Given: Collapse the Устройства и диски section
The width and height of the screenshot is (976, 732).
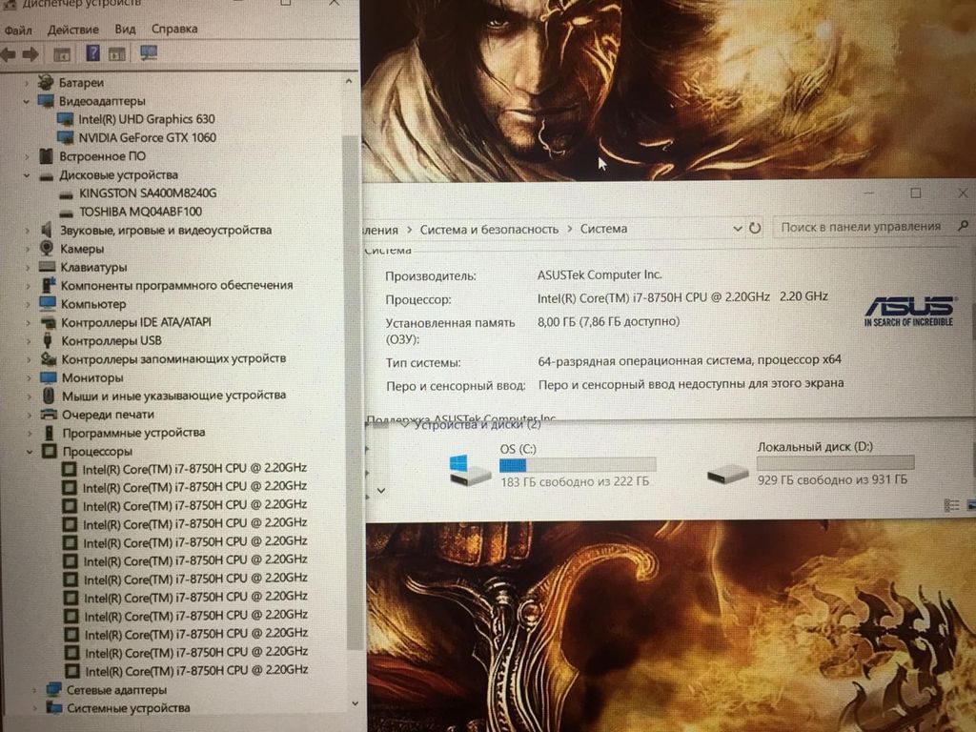Looking at the screenshot, I should pos(404,425).
